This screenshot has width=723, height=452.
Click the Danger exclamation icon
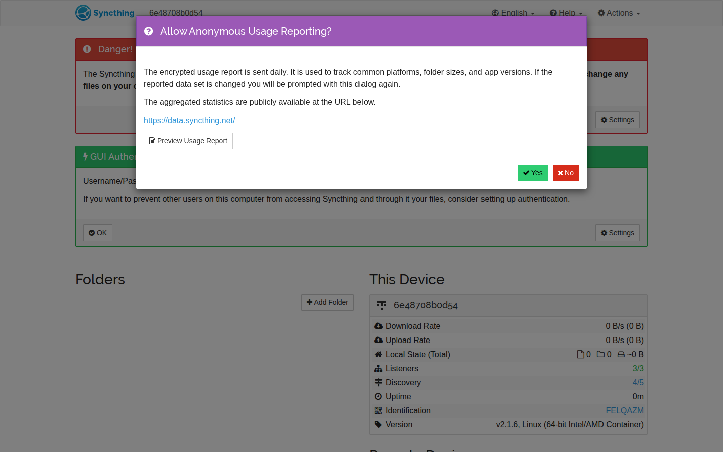(x=87, y=49)
